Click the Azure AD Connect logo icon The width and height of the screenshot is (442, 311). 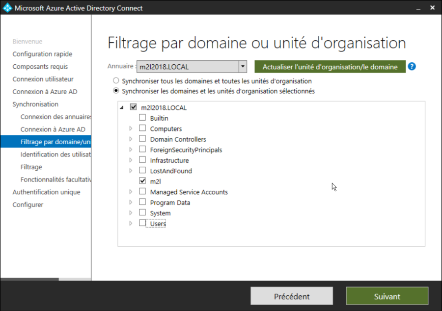coord(7,8)
